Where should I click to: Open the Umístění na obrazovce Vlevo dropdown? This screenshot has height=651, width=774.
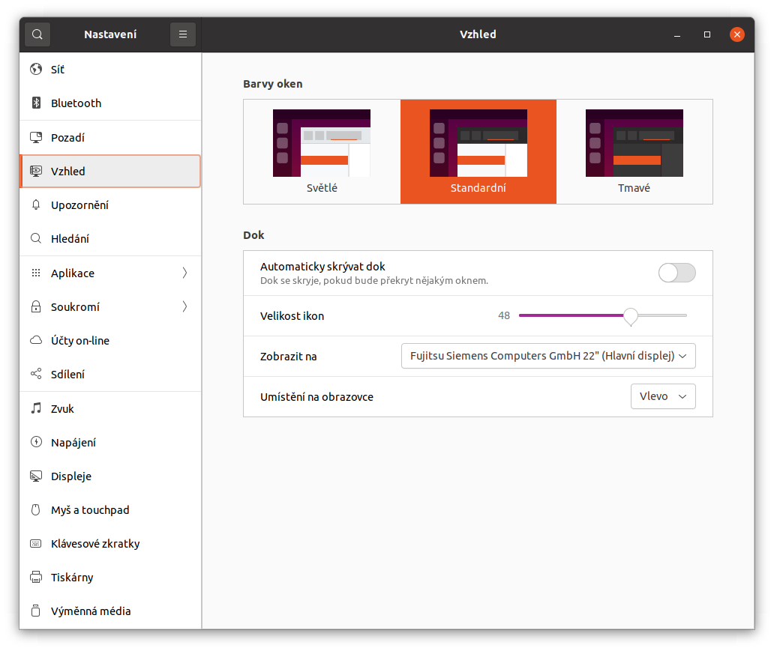(663, 396)
